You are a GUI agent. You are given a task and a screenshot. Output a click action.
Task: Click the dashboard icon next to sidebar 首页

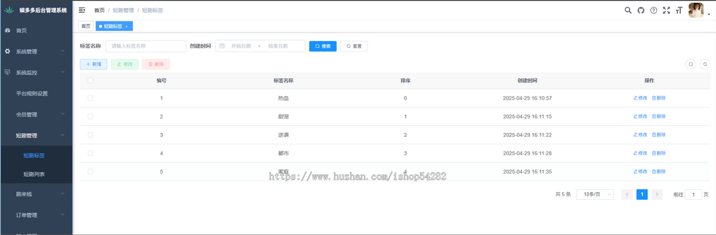pyautogui.click(x=7, y=30)
